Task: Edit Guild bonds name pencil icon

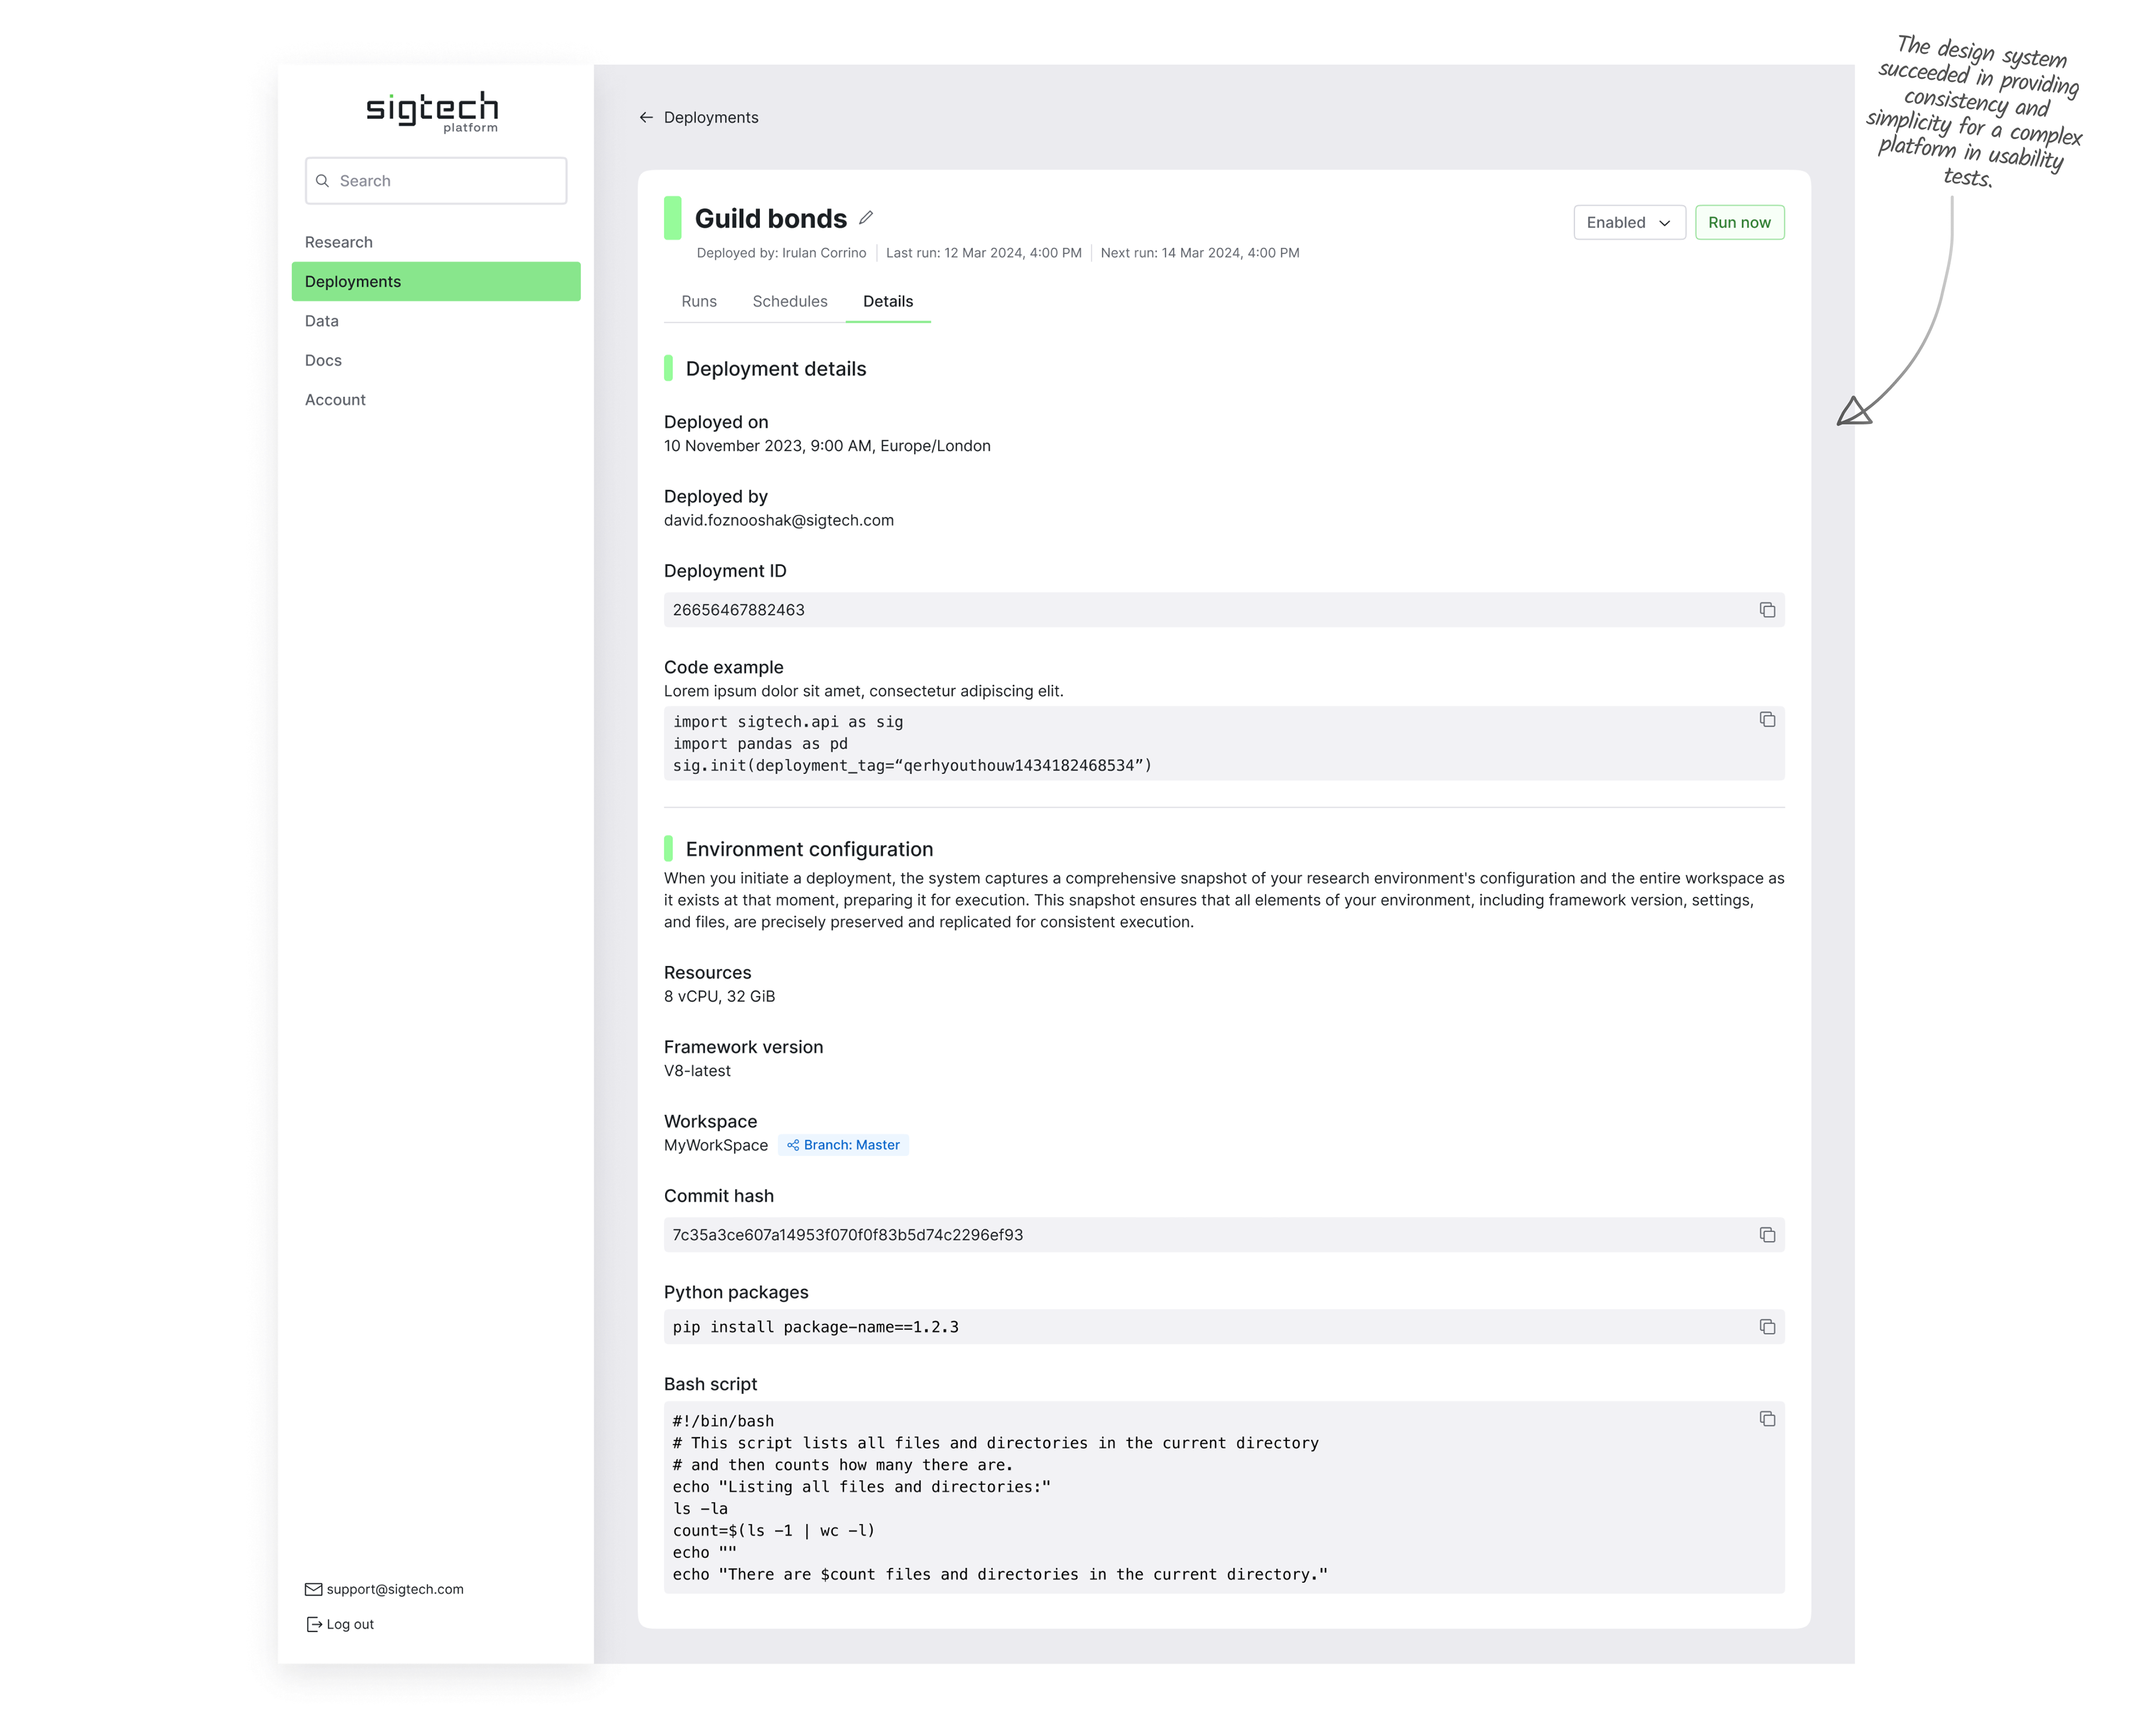Action: 866,218
